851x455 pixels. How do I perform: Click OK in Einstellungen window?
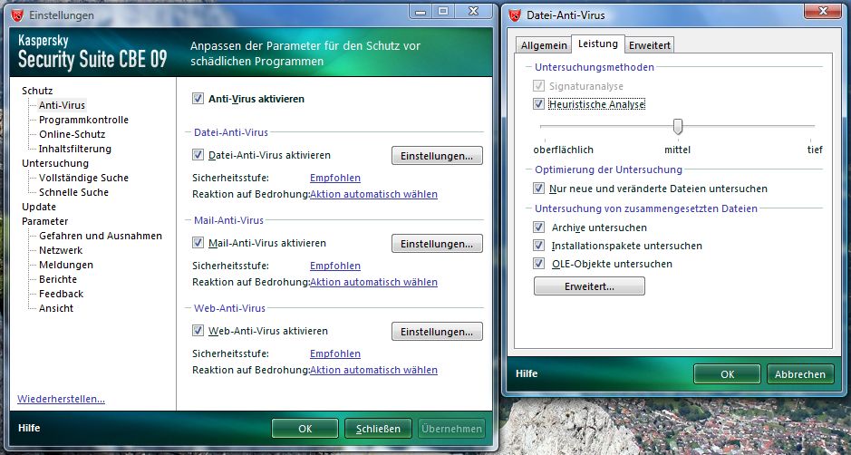pyautogui.click(x=305, y=429)
